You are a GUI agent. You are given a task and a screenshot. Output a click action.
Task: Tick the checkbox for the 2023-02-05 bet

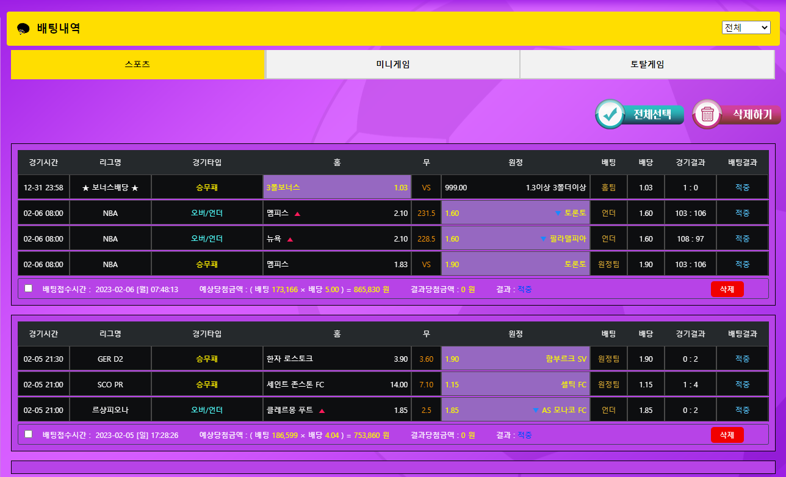[x=29, y=434]
